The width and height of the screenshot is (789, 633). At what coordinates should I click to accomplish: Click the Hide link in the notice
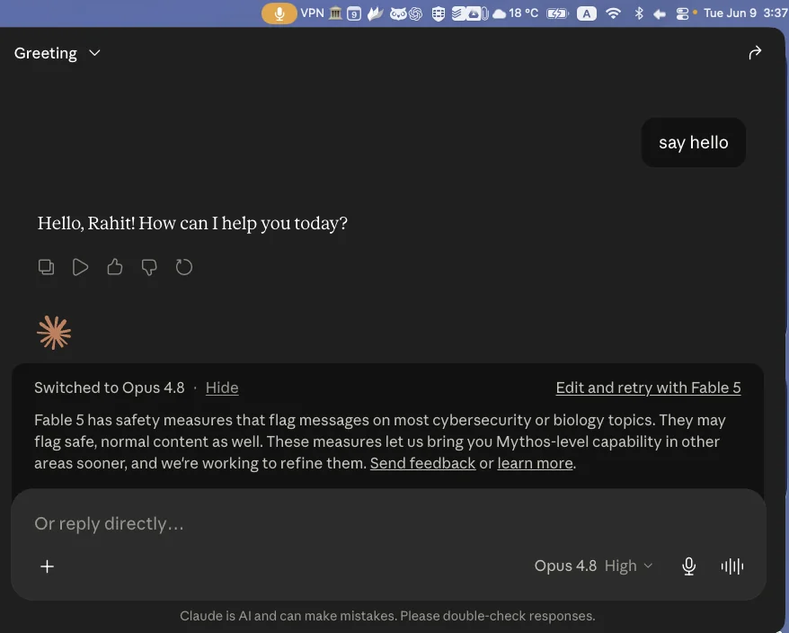[x=222, y=388]
